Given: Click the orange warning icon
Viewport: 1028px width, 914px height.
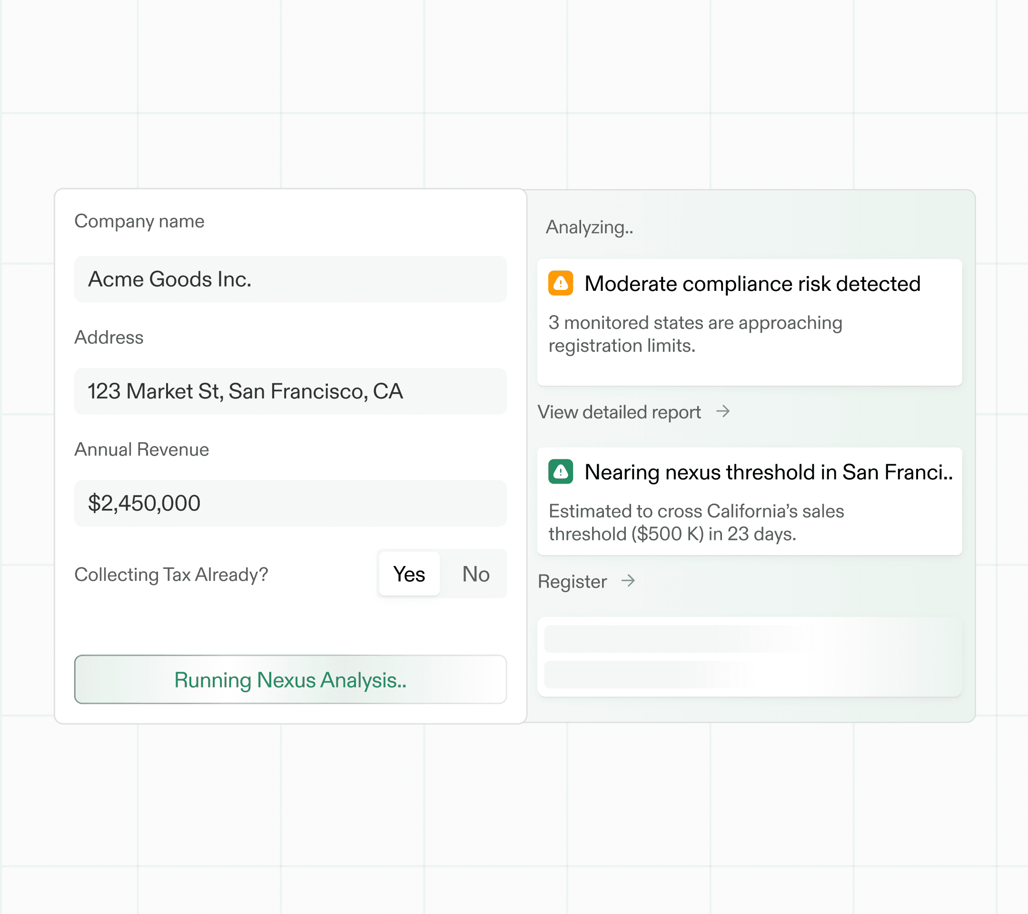Looking at the screenshot, I should pyautogui.click(x=560, y=283).
